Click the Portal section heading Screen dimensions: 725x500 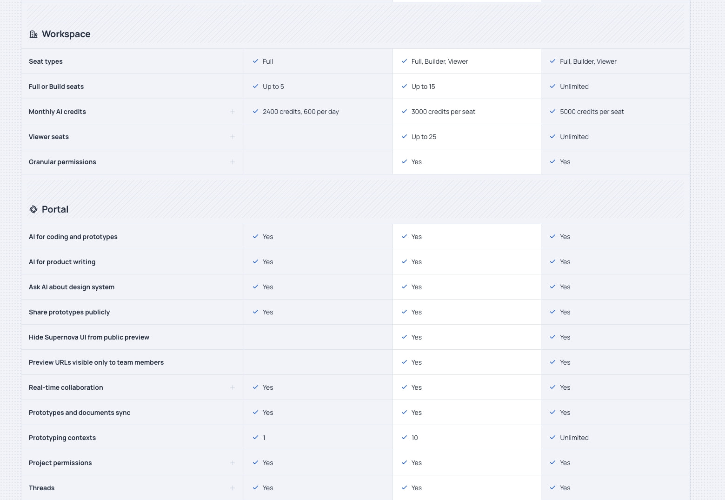tap(55, 209)
